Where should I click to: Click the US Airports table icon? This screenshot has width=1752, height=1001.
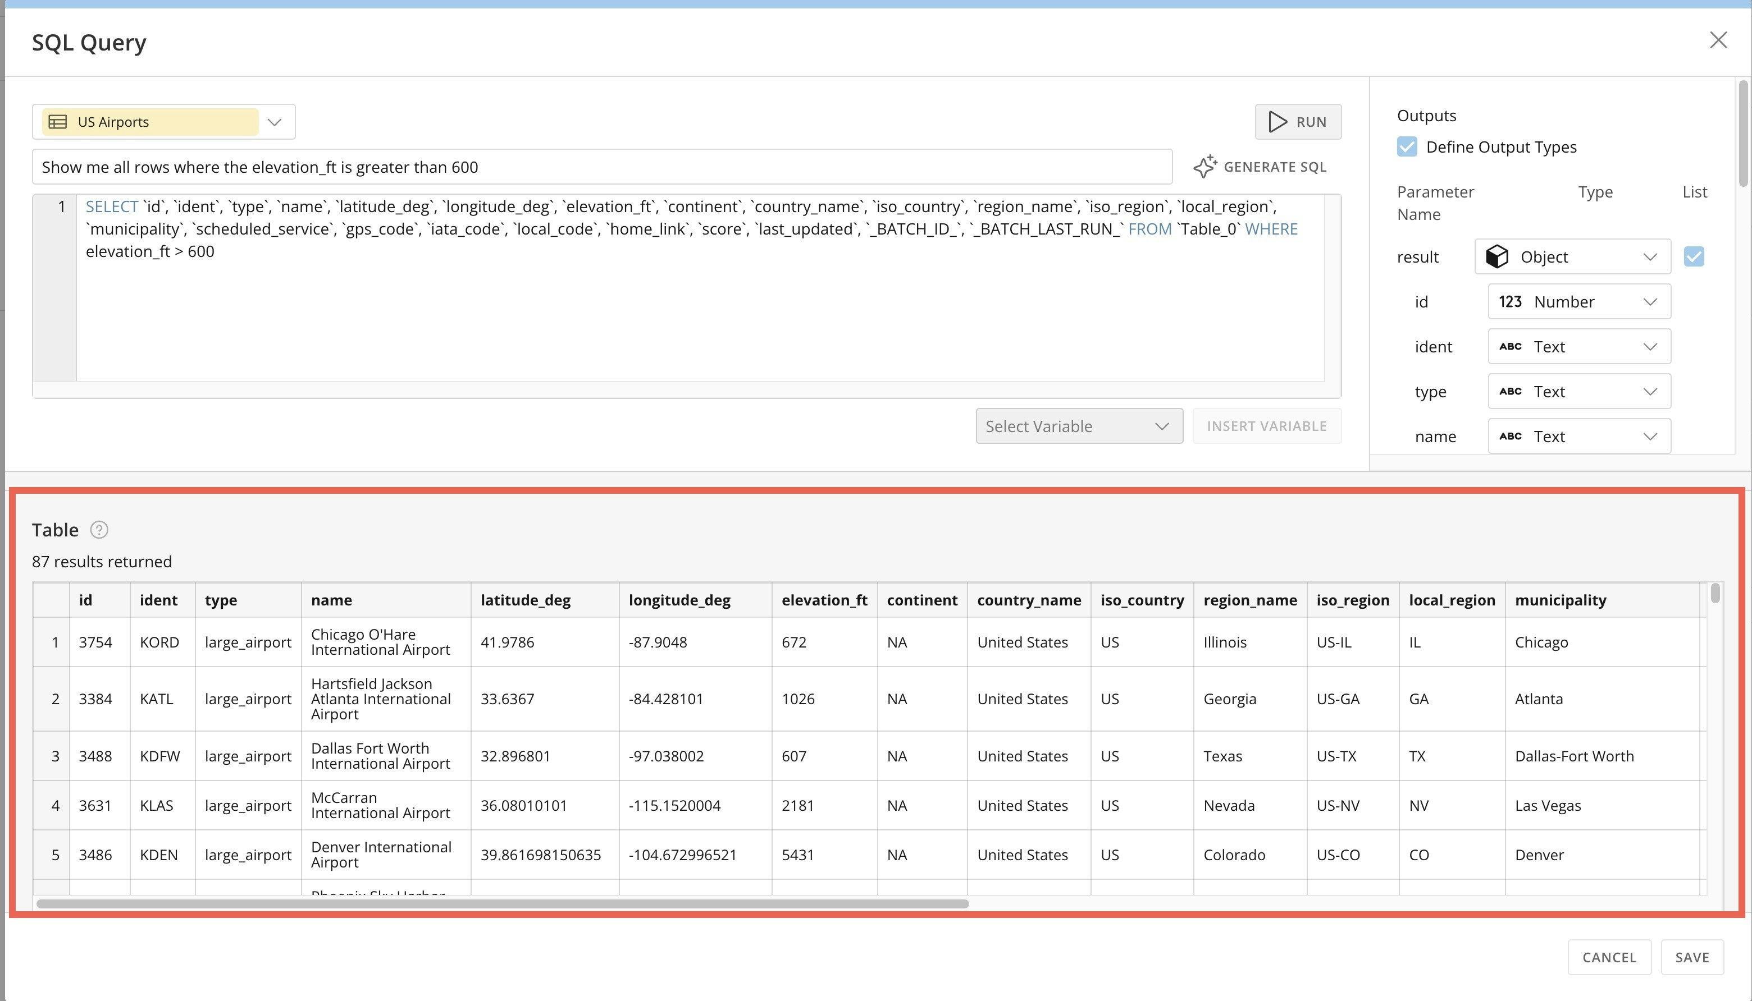[x=58, y=122]
